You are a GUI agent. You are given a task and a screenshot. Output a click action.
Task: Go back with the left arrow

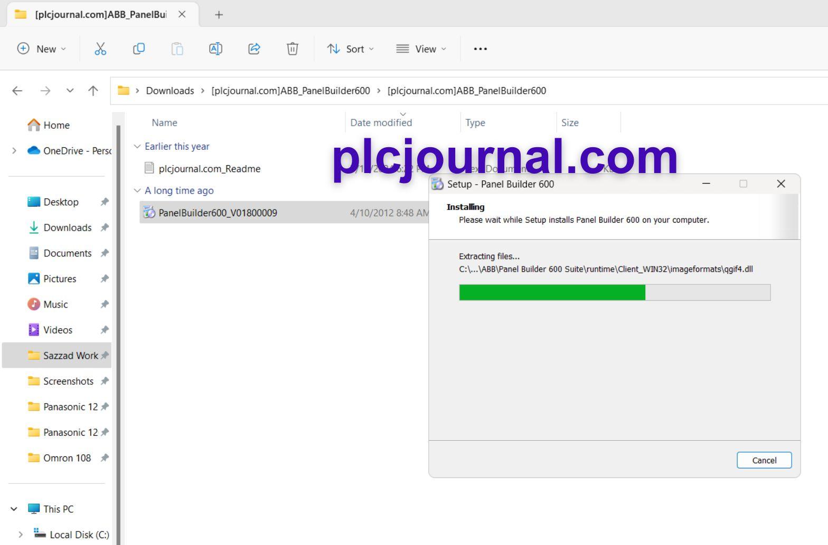point(17,91)
